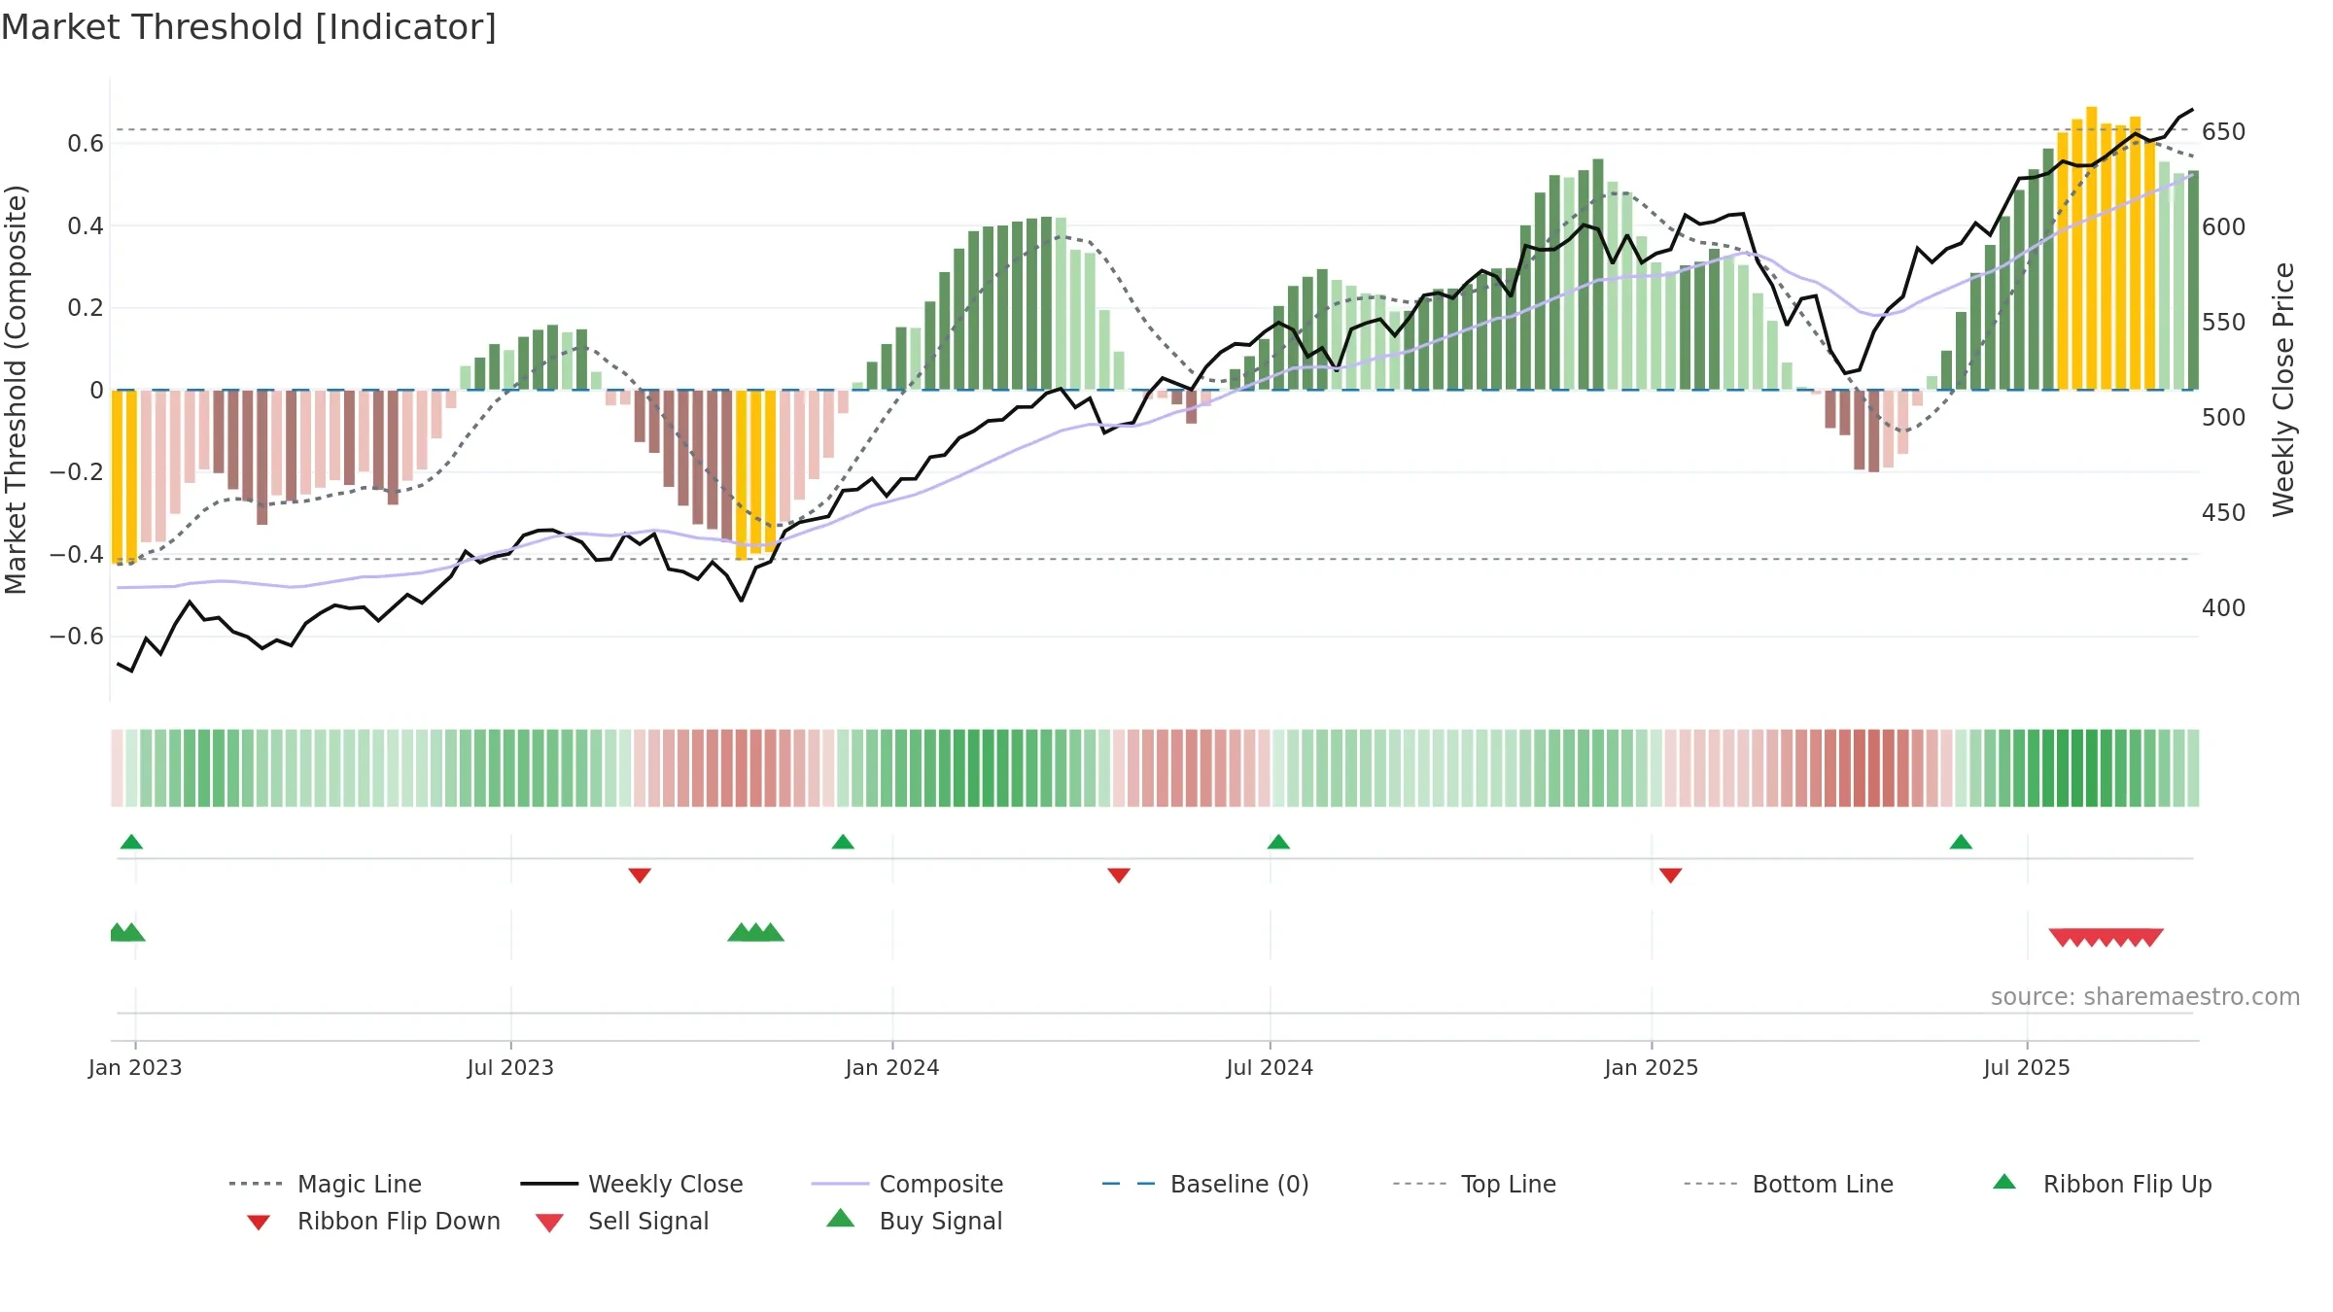
Task: Click the 0.4 composite axis tick
Action: [86, 225]
